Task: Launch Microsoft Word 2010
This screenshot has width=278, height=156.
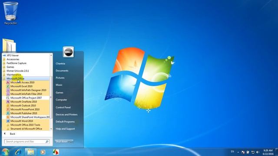Action: coord(26,121)
